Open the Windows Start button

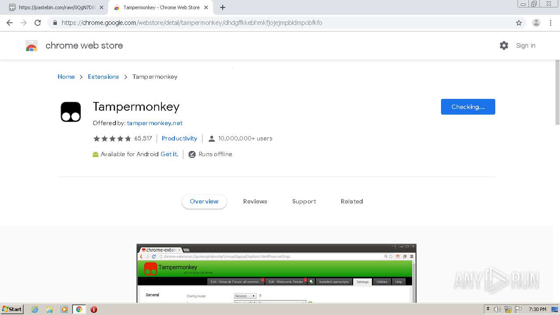pyautogui.click(x=12, y=309)
